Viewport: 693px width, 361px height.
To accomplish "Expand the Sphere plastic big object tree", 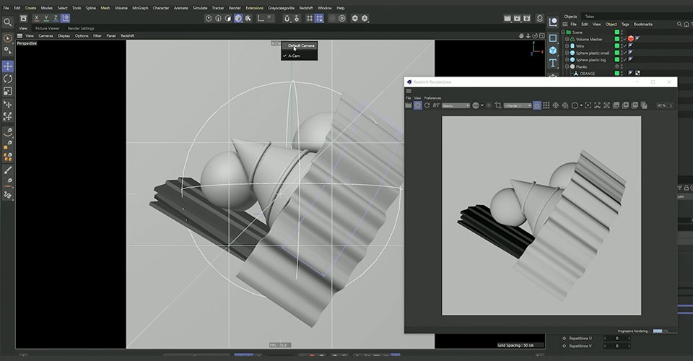I will (567, 60).
